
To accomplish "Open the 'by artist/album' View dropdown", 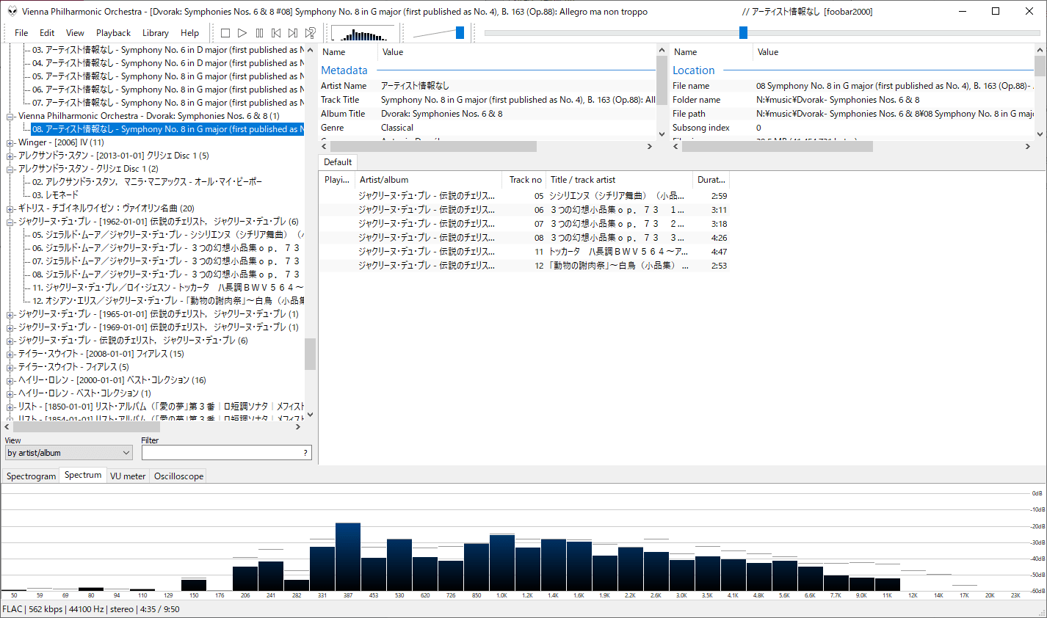I will point(68,452).
